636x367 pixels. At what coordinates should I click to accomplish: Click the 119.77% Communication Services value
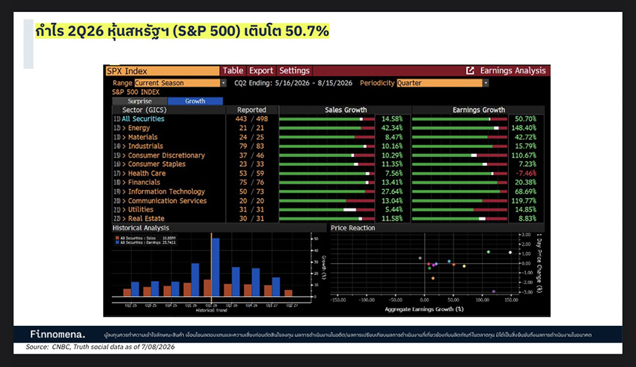[x=524, y=200]
